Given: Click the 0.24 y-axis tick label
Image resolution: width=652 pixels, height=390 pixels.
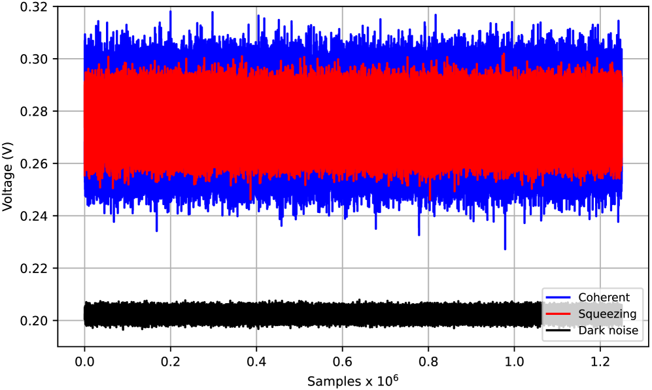Looking at the screenshot, I should point(34,216).
